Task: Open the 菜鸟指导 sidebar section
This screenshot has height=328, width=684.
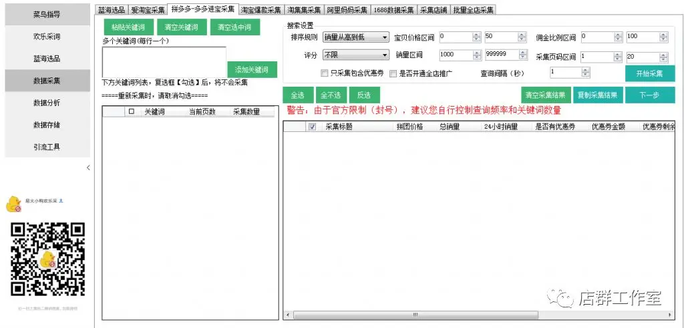Action: (47, 15)
